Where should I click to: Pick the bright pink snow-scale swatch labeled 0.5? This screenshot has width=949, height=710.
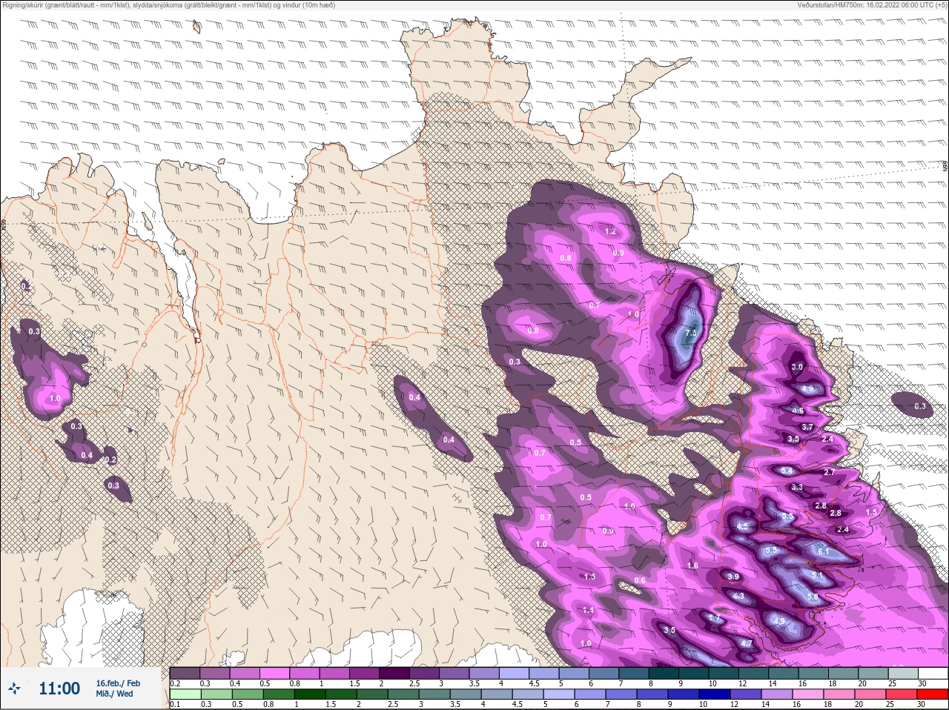[x=274, y=672]
